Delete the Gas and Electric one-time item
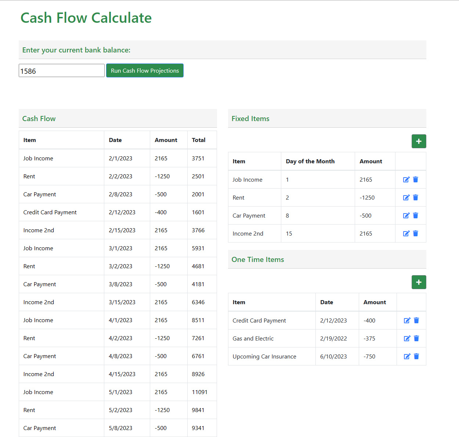 416,338
